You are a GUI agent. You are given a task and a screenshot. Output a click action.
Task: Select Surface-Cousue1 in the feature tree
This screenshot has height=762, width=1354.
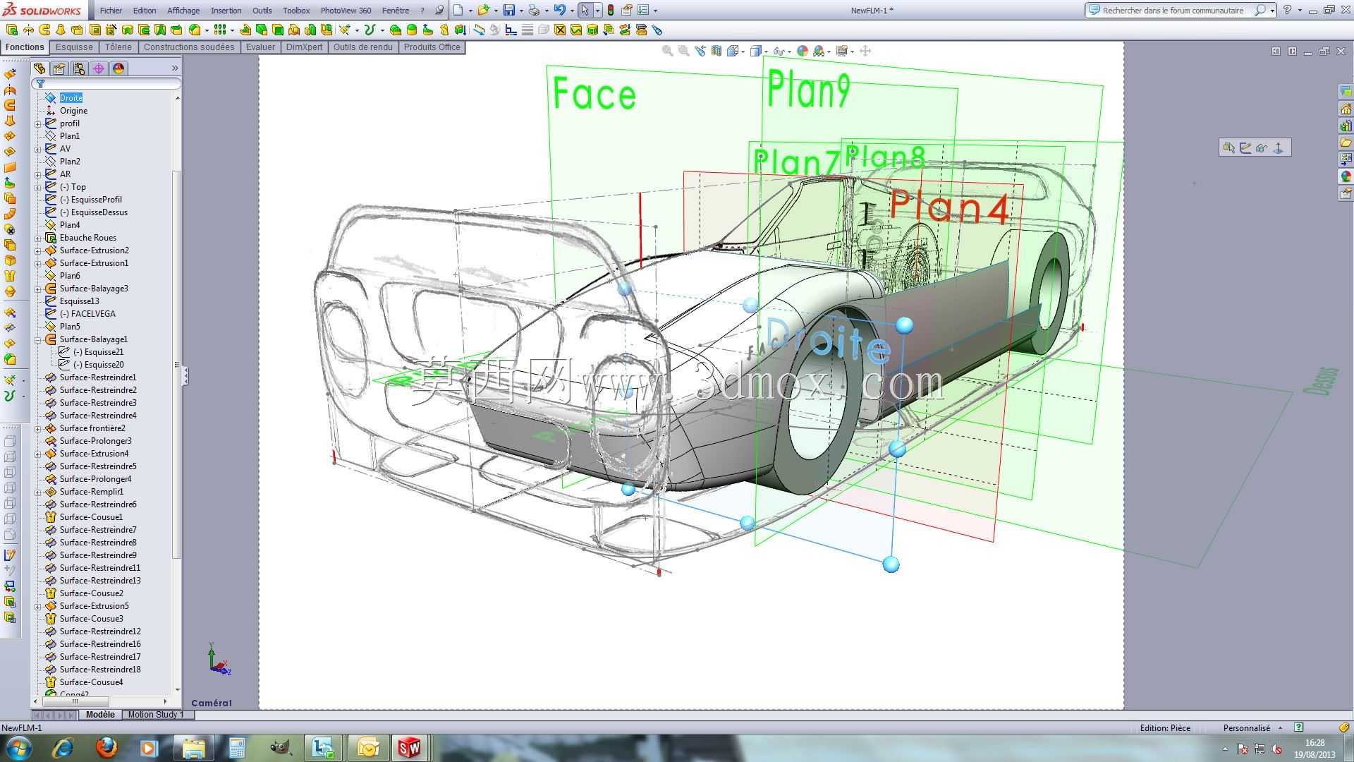click(x=91, y=517)
